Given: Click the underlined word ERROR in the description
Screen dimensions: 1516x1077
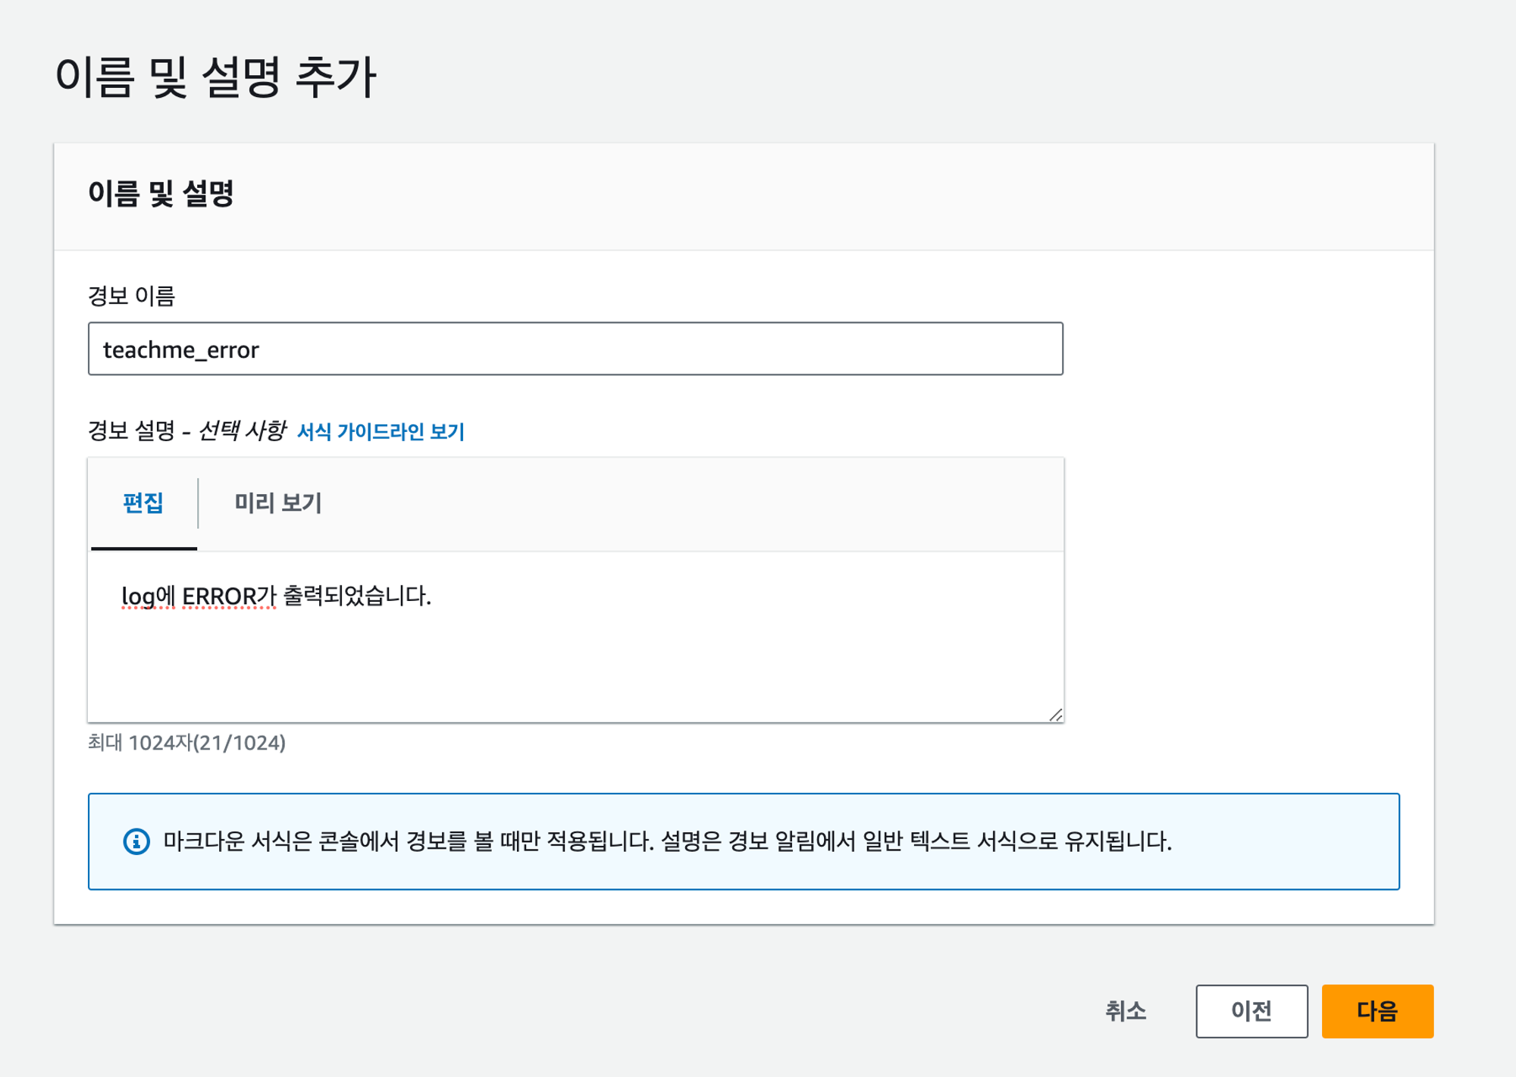Looking at the screenshot, I should (219, 596).
